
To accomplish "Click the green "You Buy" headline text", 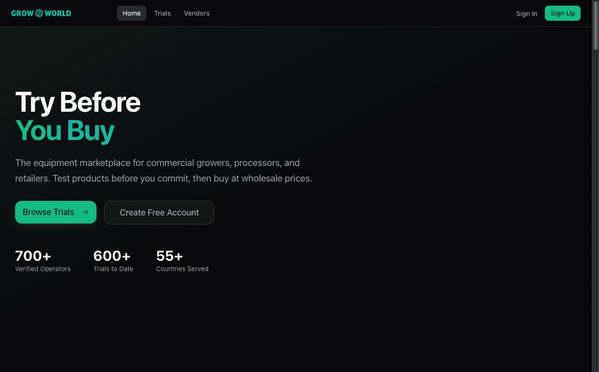I will click(65, 131).
